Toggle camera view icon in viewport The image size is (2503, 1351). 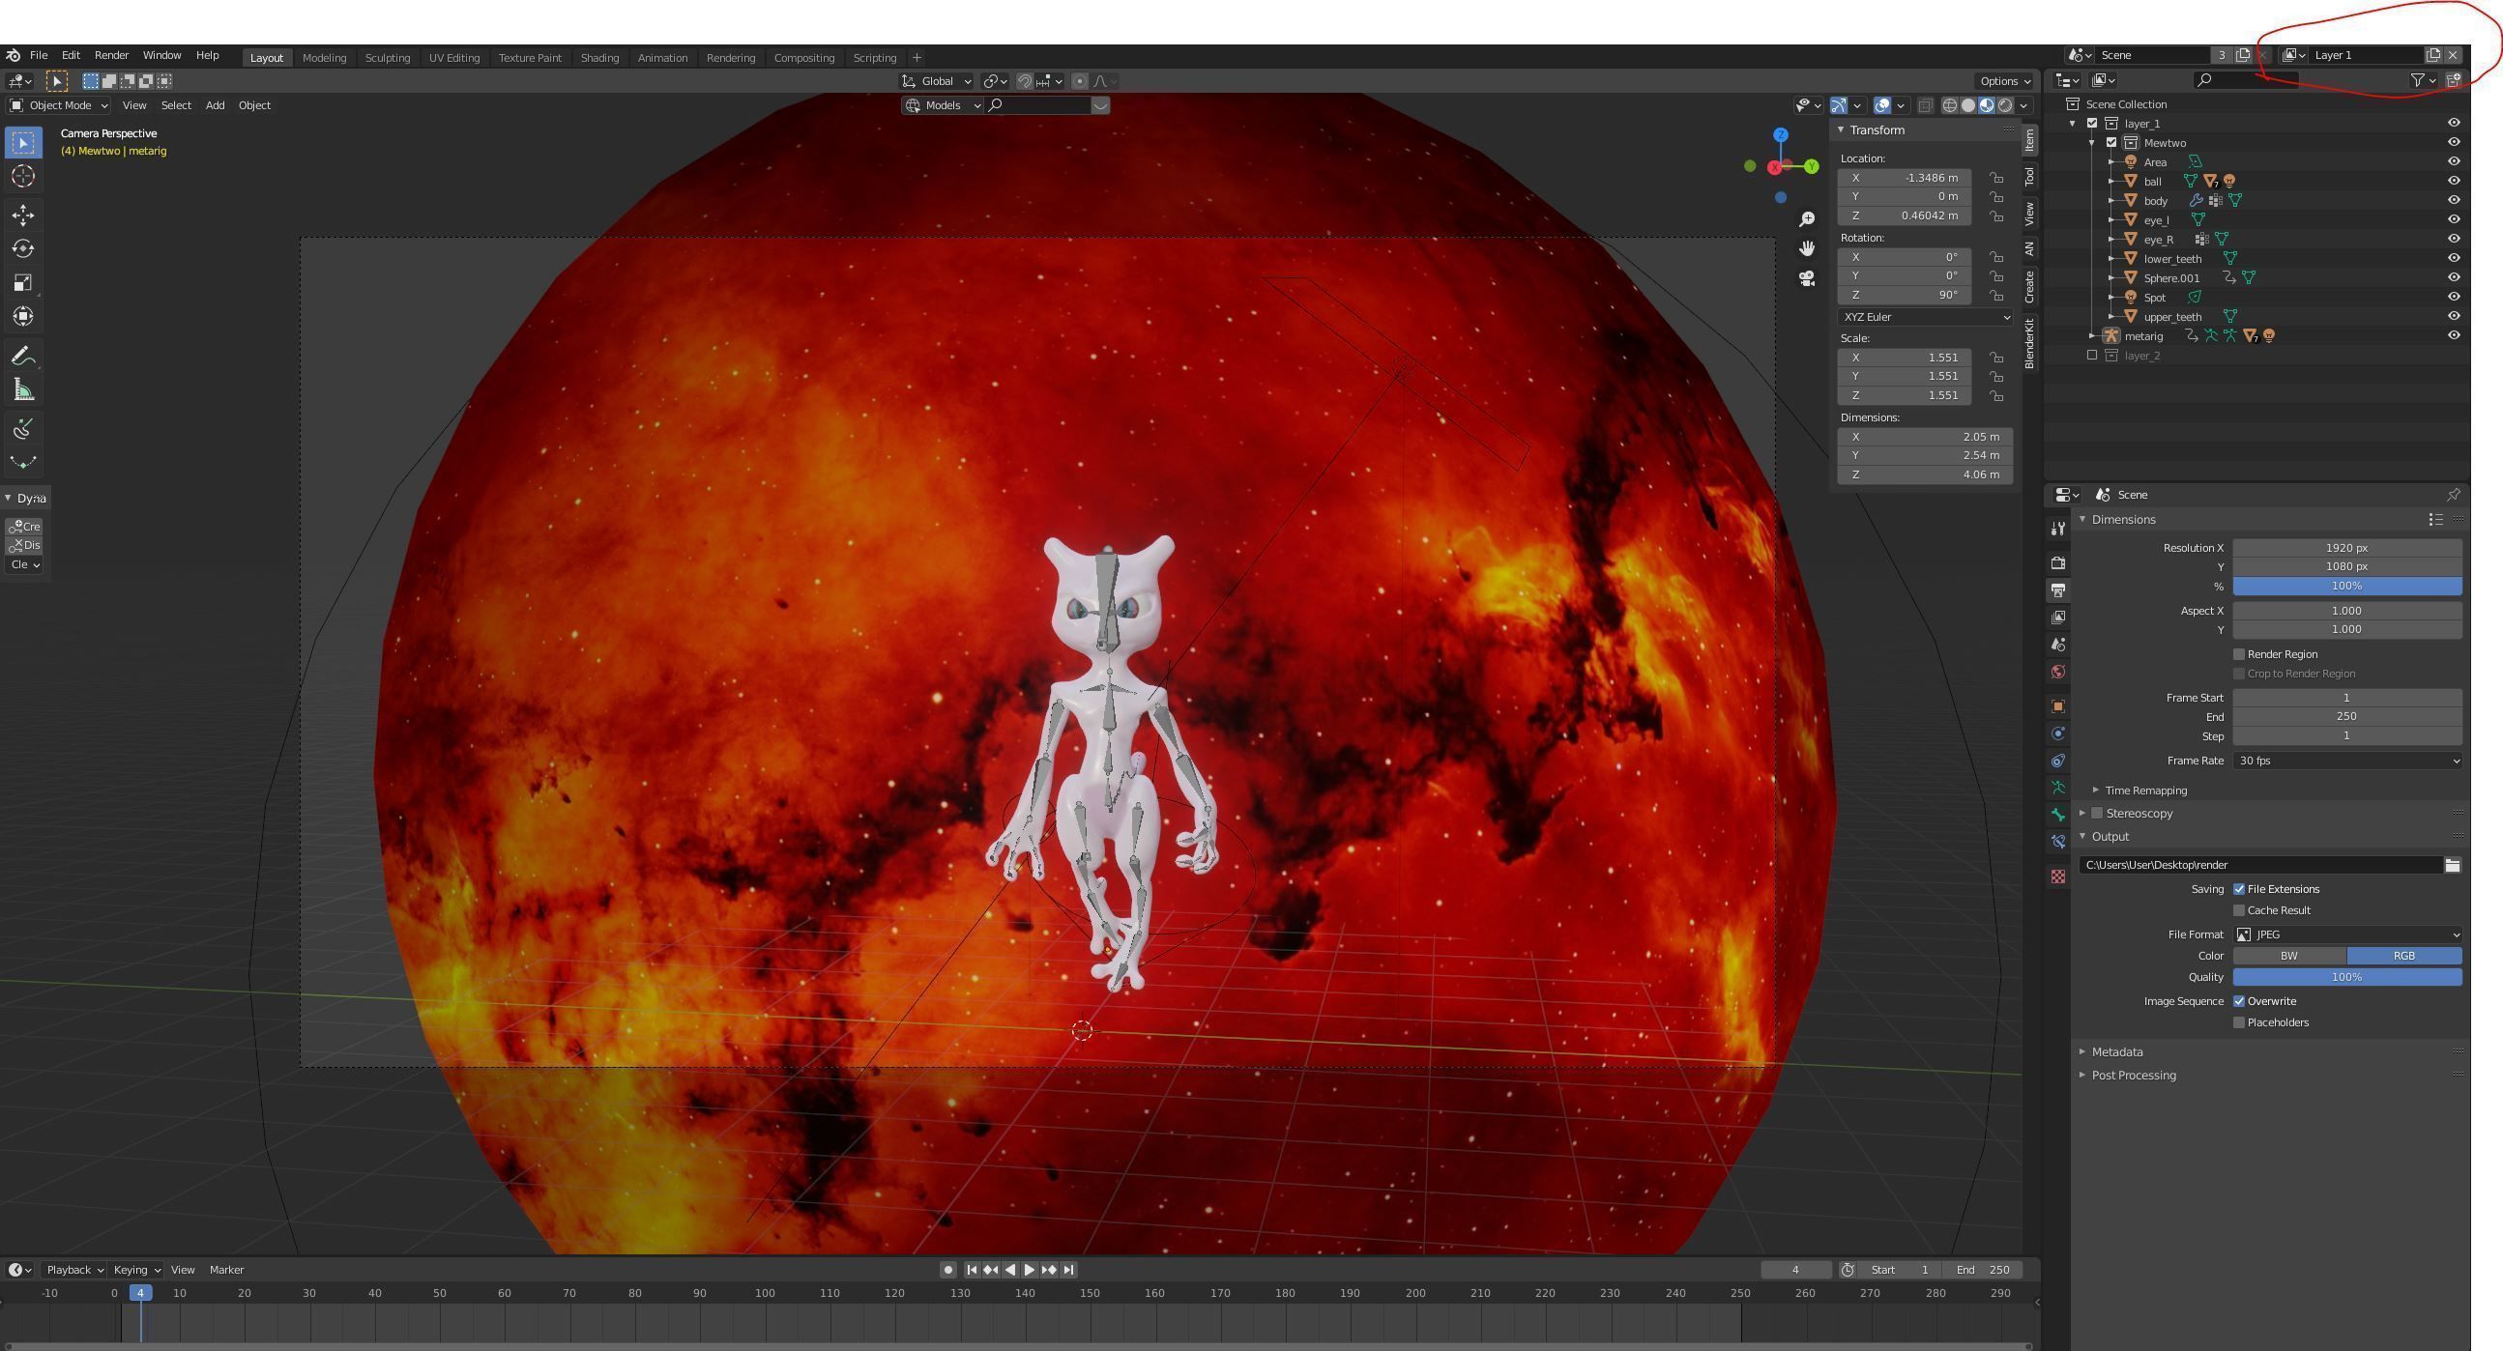[1806, 278]
